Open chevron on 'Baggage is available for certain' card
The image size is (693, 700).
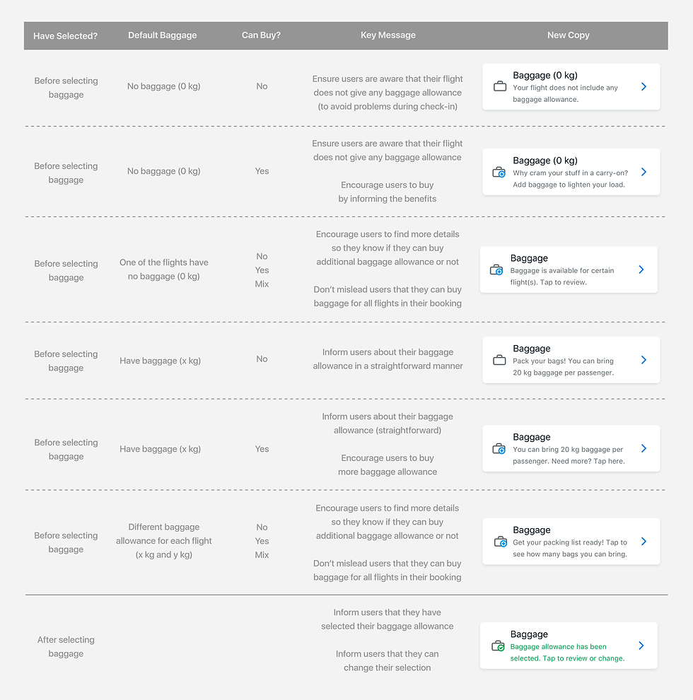tap(641, 269)
